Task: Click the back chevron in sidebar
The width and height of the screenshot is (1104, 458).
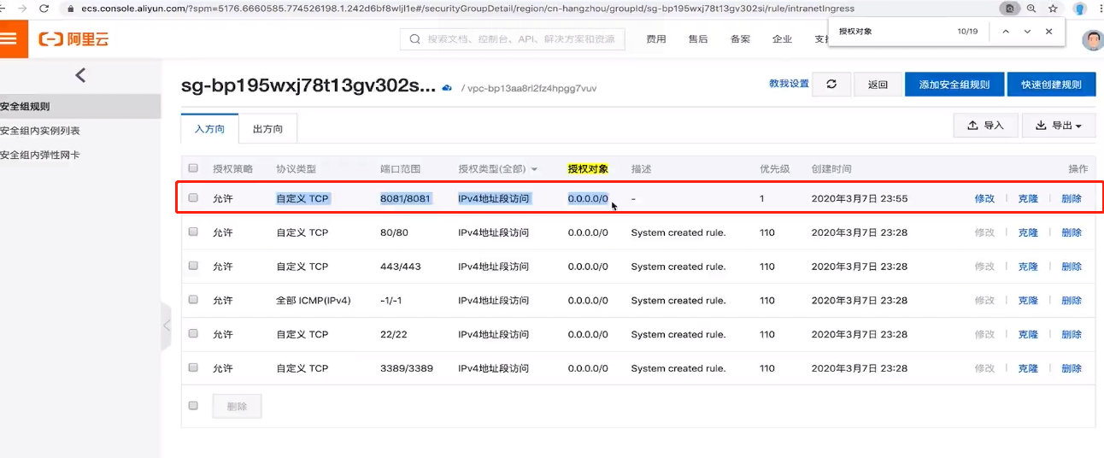Action: coord(80,75)
